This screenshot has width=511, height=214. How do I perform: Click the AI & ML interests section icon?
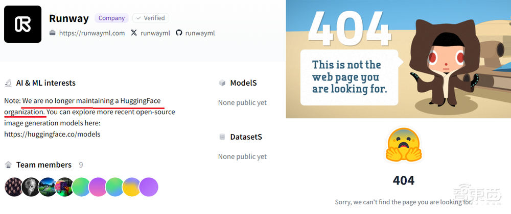[8, 83]
